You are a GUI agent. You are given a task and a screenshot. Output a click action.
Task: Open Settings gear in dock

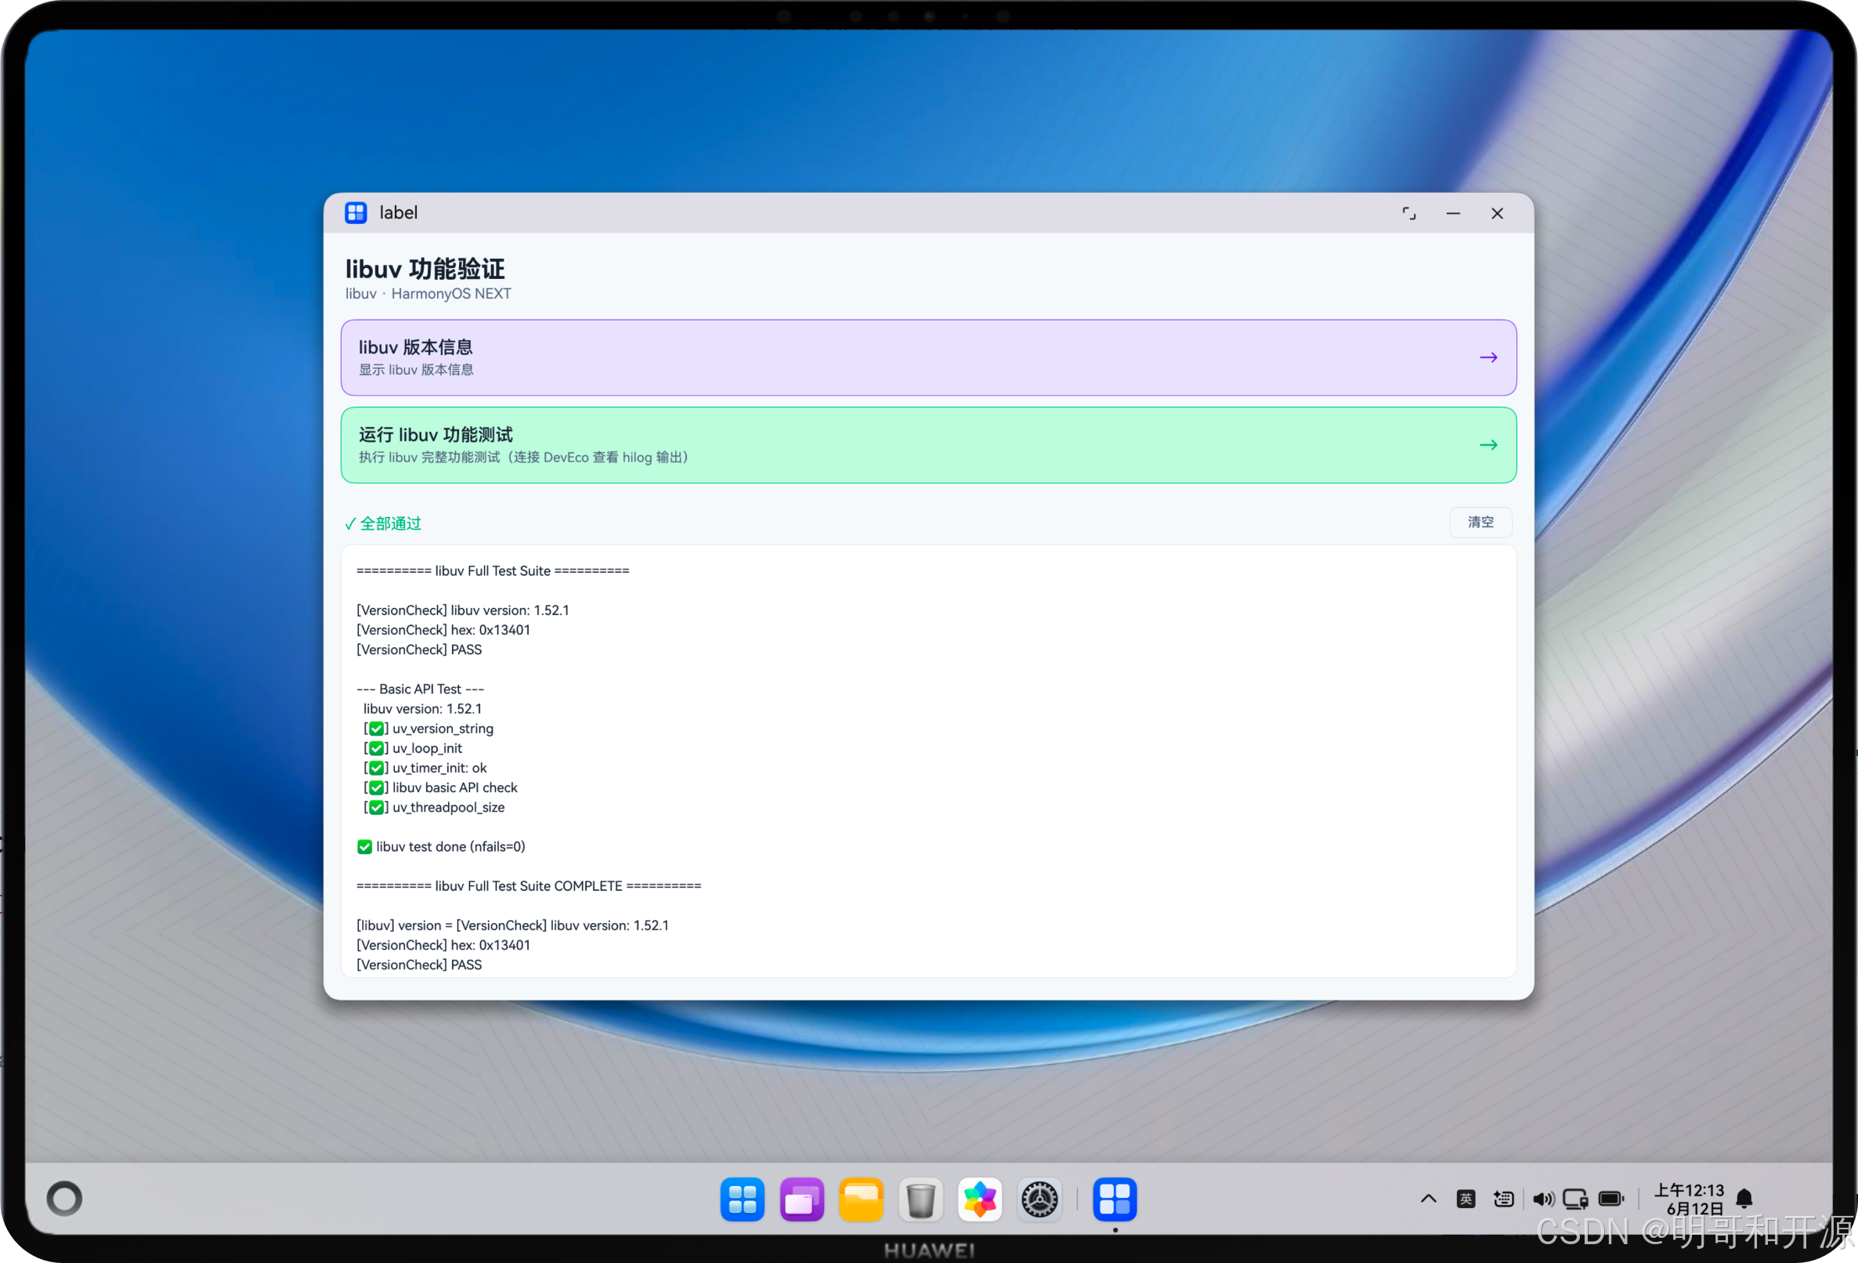[x=1040, y=1199]
